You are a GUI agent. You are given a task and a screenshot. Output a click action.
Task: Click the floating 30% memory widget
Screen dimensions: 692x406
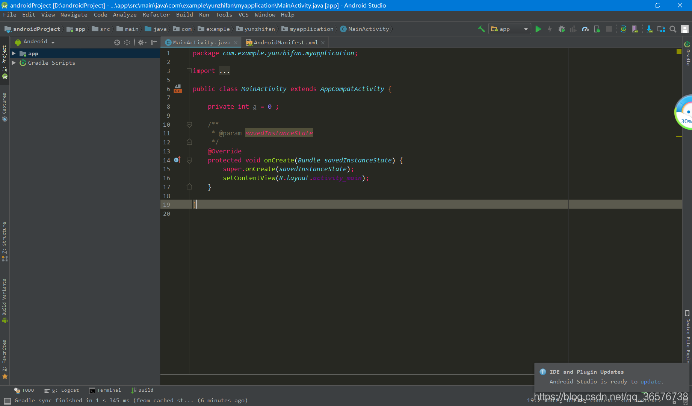684,112
